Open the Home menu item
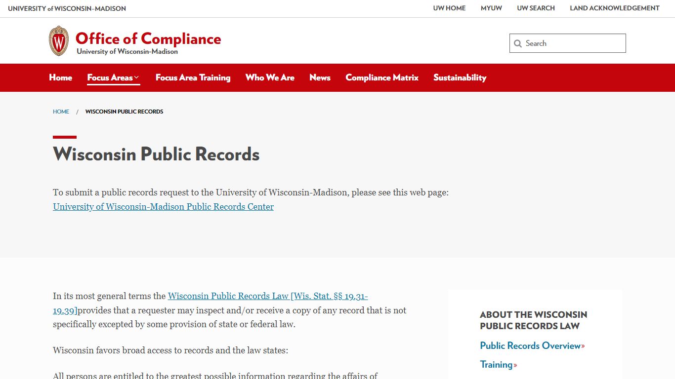 tap(61, 77)
